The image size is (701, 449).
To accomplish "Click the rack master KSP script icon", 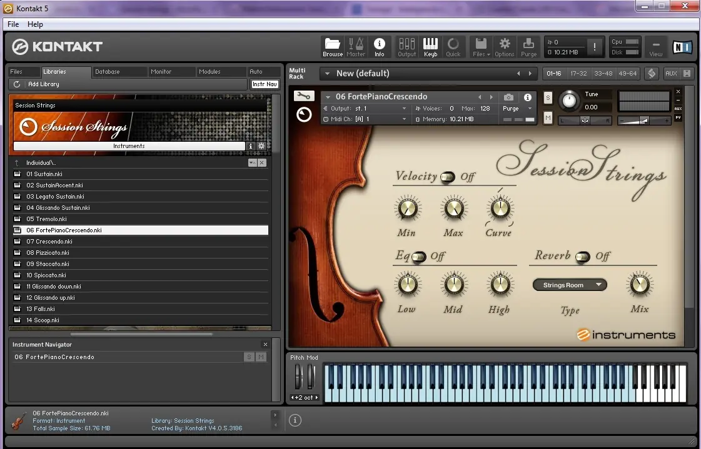I will 652,74.
